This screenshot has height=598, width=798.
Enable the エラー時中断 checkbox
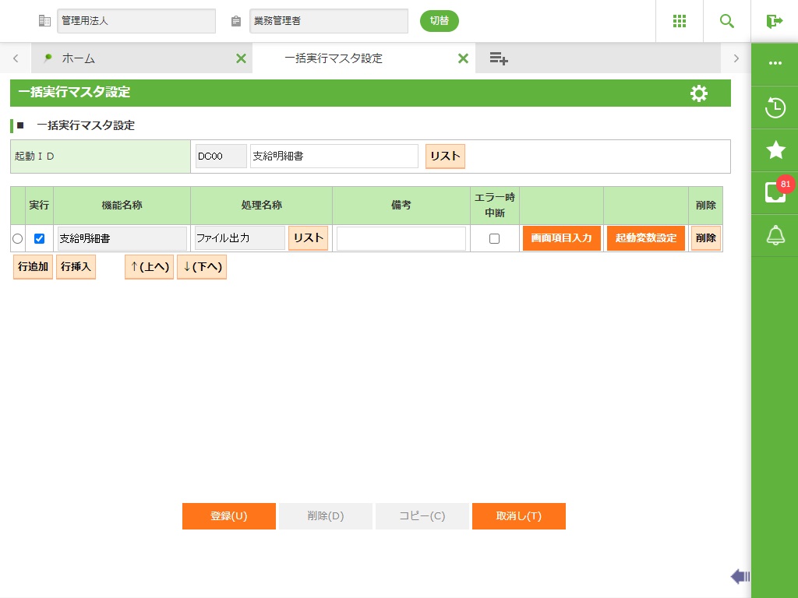pos(494,238)
